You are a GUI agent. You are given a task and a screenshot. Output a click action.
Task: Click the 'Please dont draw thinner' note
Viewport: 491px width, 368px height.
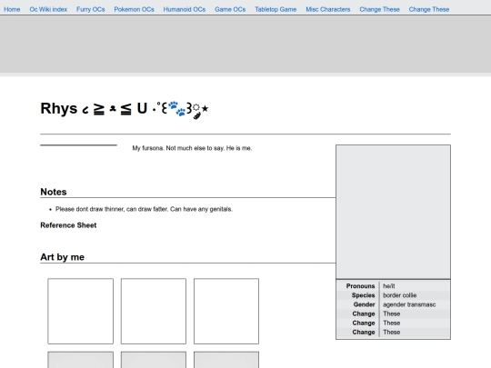(144, 209)
